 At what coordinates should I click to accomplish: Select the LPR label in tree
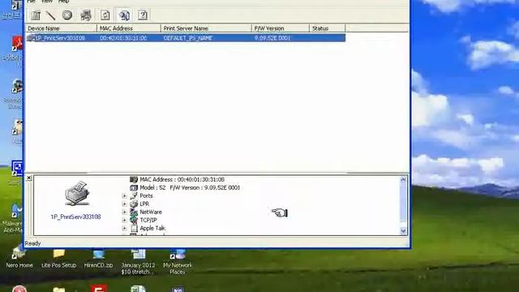pos(144,204)
